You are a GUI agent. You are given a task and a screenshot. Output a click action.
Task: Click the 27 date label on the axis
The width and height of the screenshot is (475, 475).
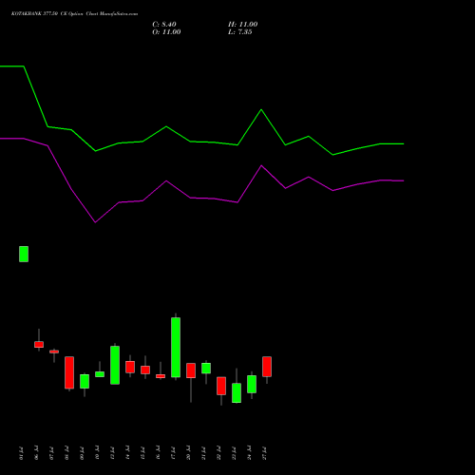pyautogui.click(x=264, y=453)
